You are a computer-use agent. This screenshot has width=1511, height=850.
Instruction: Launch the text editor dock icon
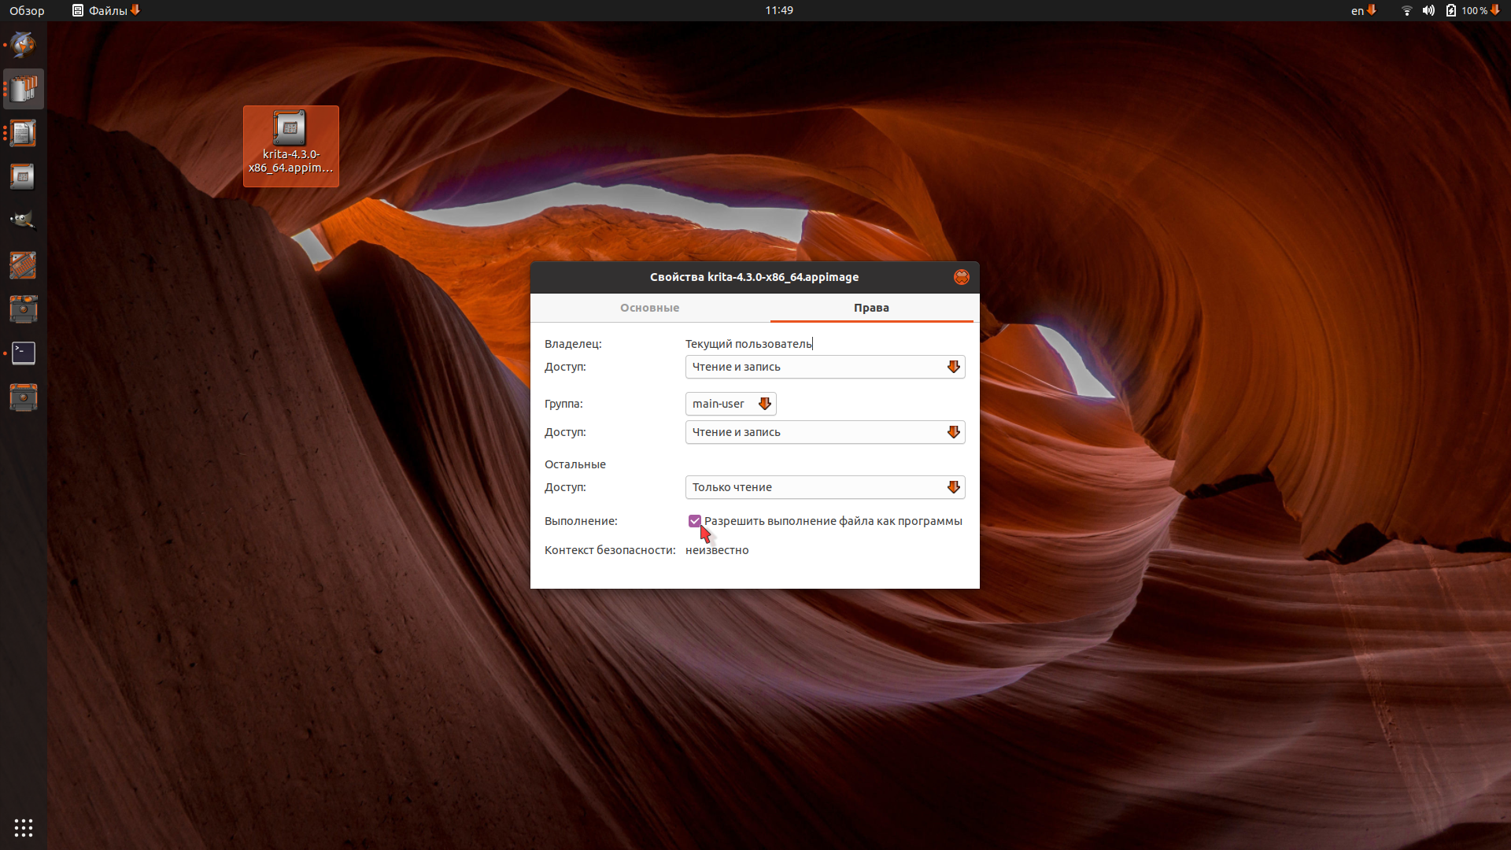tap(23, 133)
